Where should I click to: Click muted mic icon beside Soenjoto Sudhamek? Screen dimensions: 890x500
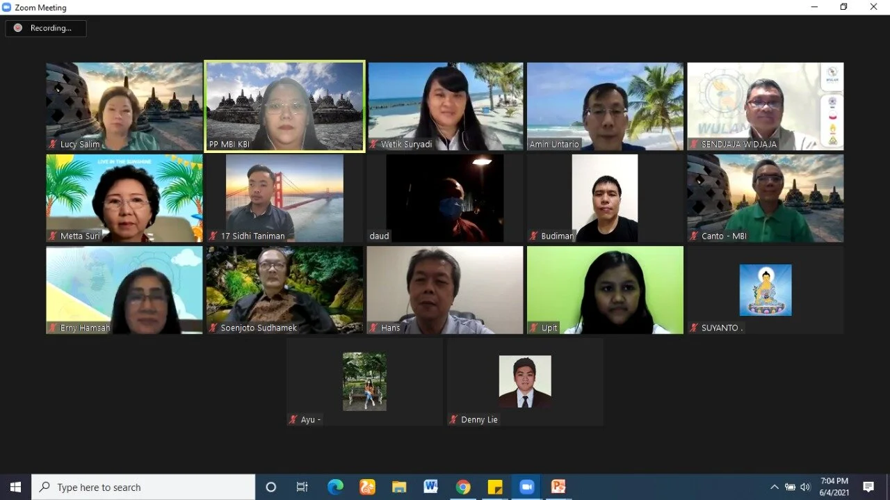(x=213, y=328)
